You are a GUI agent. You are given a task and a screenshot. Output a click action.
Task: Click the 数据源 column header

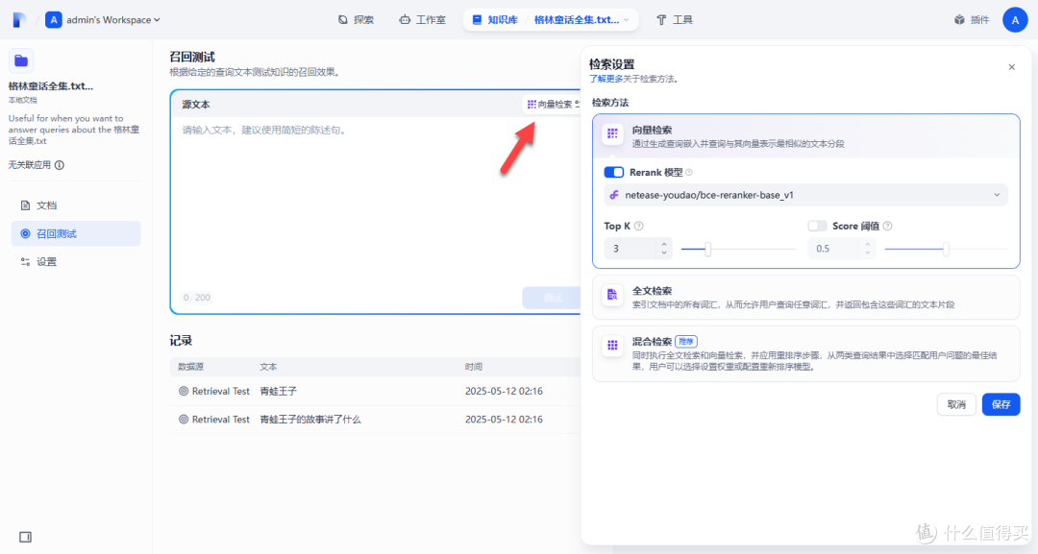[x=190, y=367]
